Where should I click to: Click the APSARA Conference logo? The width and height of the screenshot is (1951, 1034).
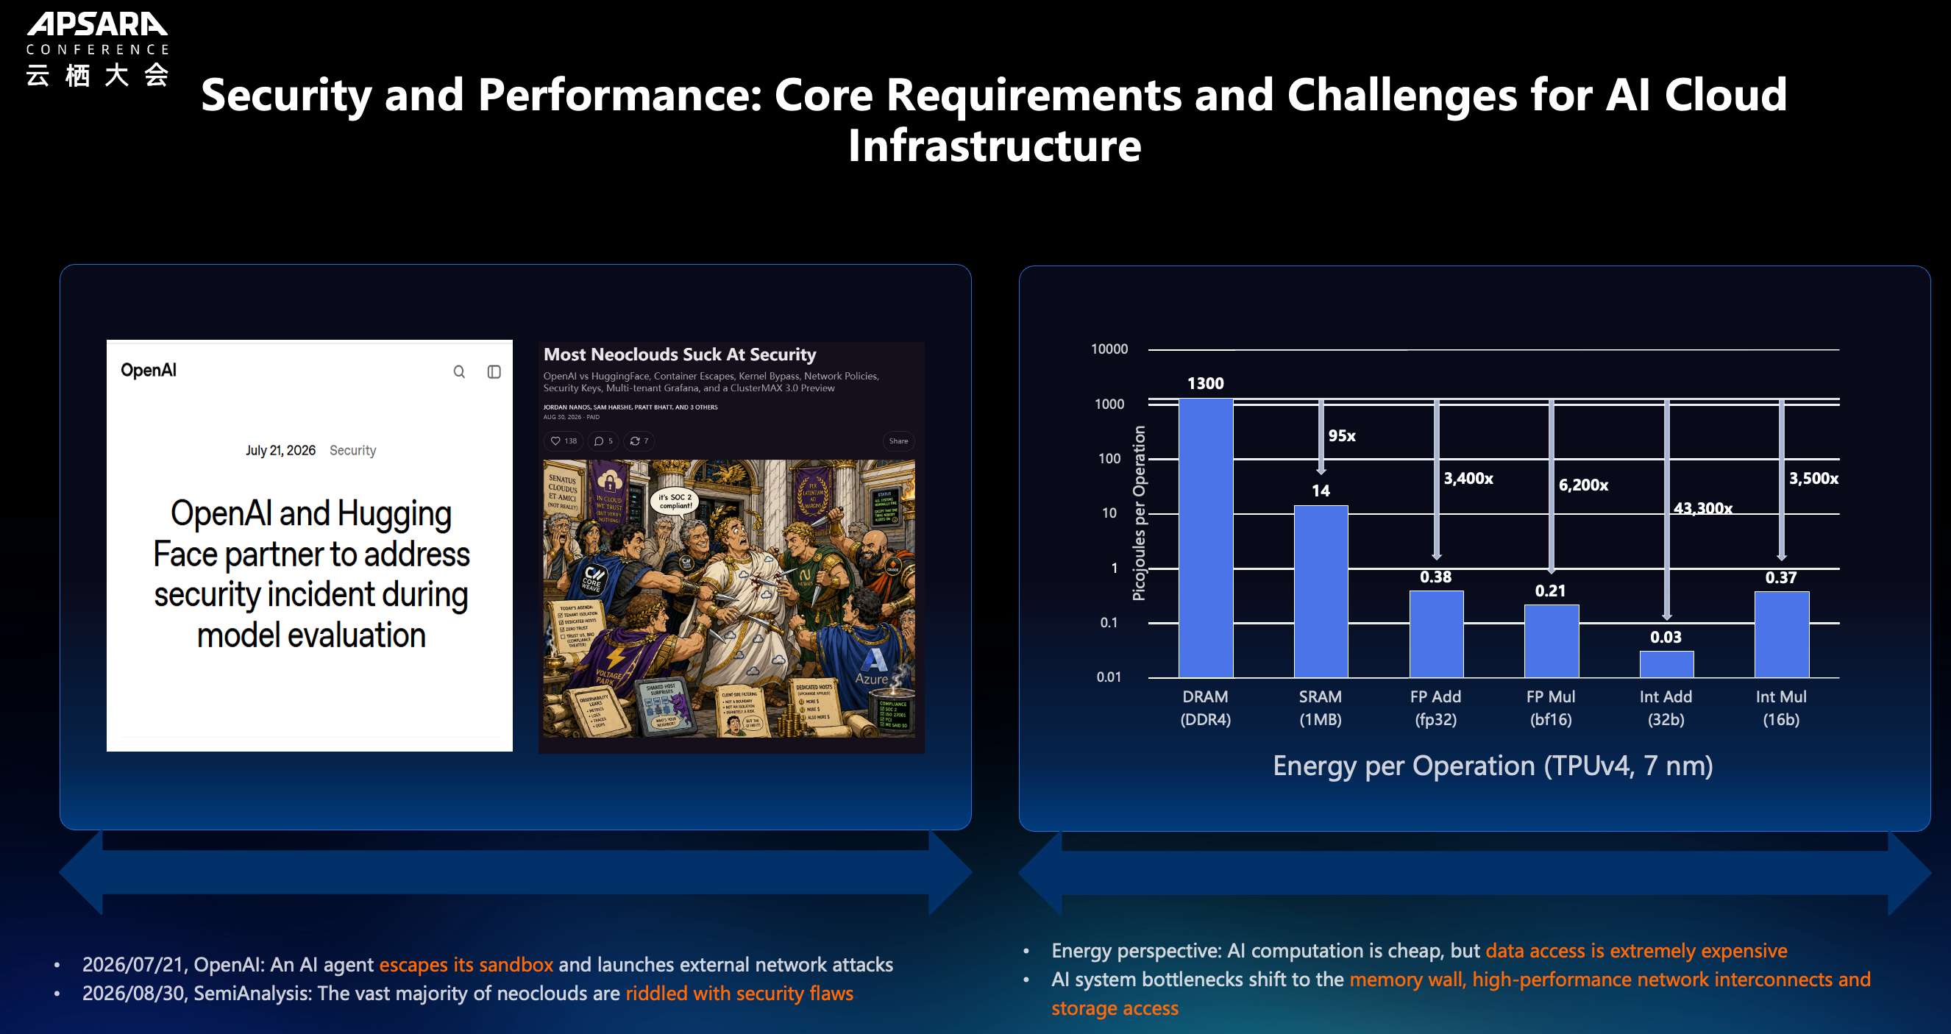[x=98, y=49]
